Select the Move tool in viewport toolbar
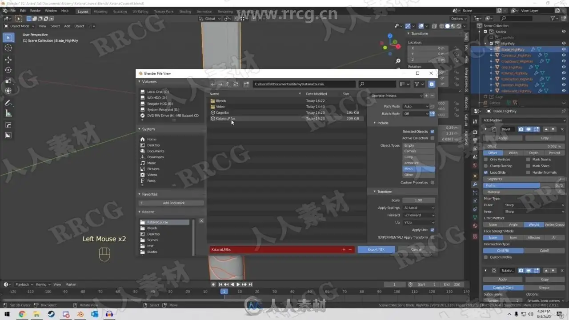Image resolution: width=569 pixels, height=320 pixels. [8, 60]
